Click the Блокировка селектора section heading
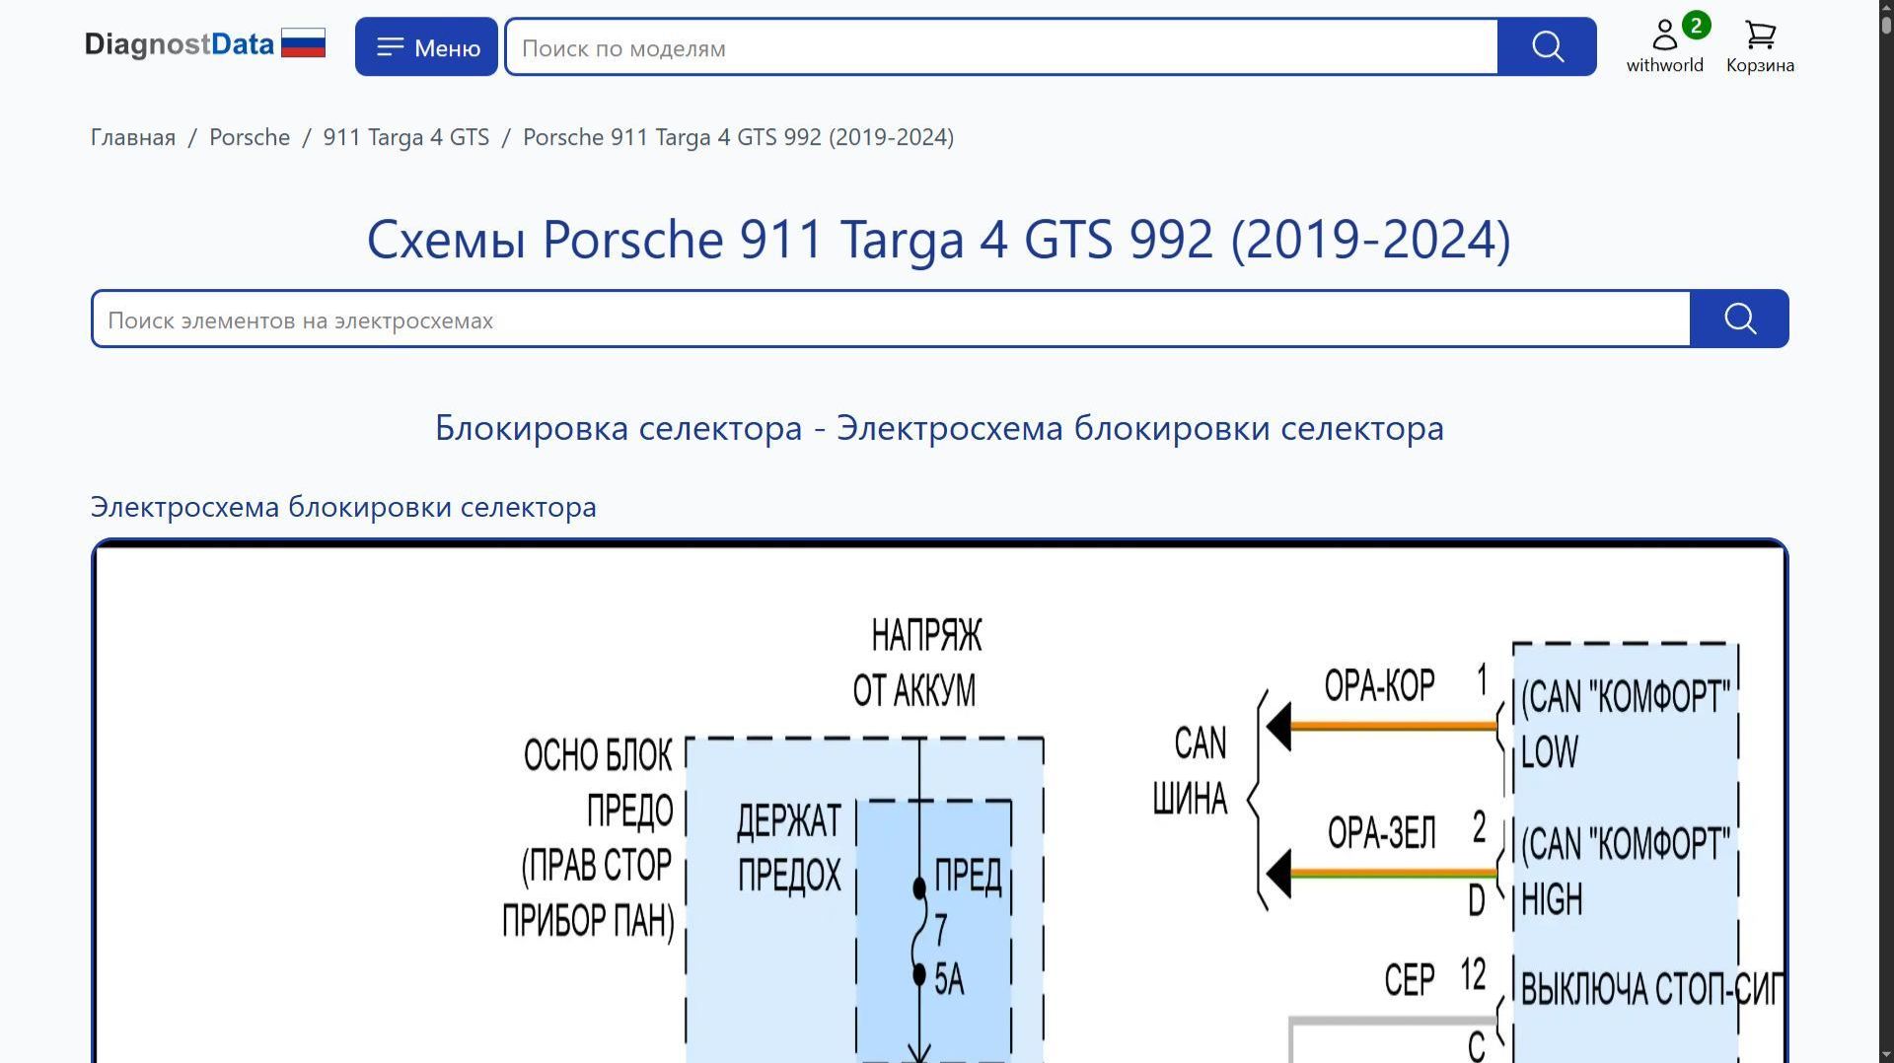Screen dimensions: 1894x1063 coord(939,428)
